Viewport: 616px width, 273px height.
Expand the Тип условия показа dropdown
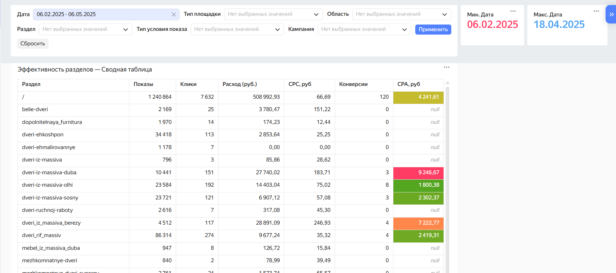(237, 29)
